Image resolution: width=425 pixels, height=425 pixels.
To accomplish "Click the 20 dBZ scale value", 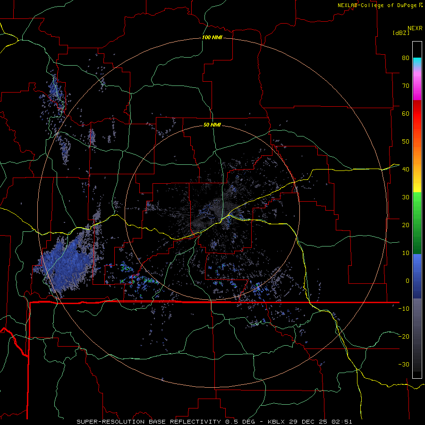I will [x=406, y=225].
